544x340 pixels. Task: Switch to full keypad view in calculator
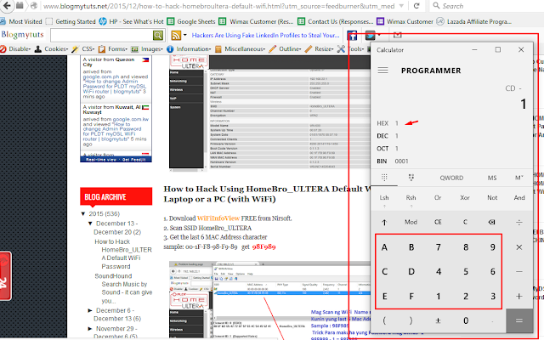pos(384,178)
